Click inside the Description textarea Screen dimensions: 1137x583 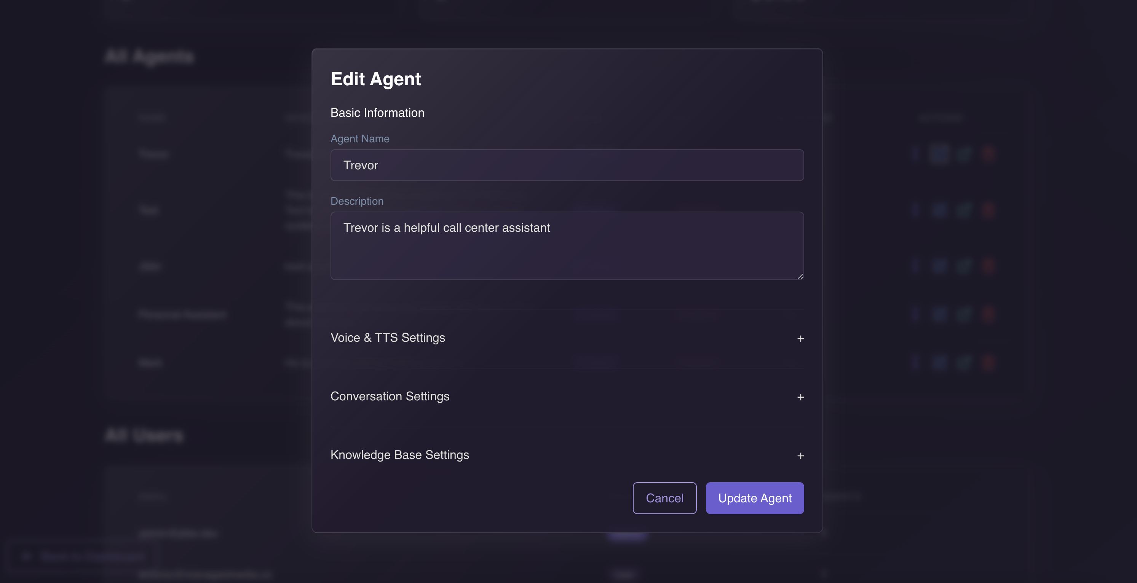click(567, 245)
